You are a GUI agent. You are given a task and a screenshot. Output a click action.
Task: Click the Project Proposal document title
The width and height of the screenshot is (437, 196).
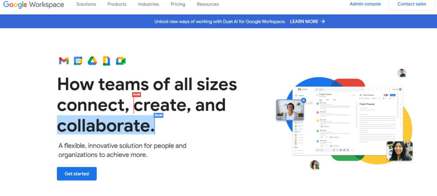coord(367,104)
